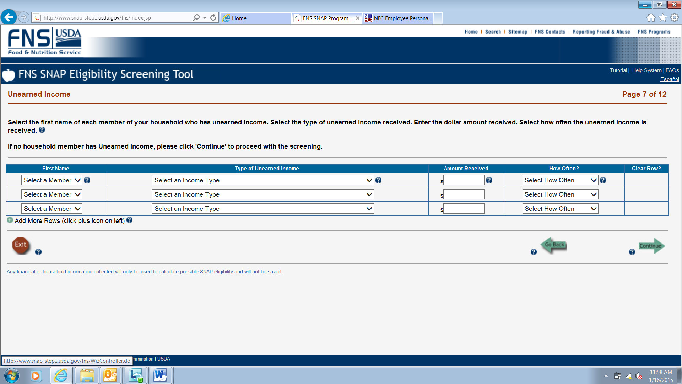Screen dimensions: 682x384
Task: Open Internet Explorer from the taskbar
Action: coord(61,375)
